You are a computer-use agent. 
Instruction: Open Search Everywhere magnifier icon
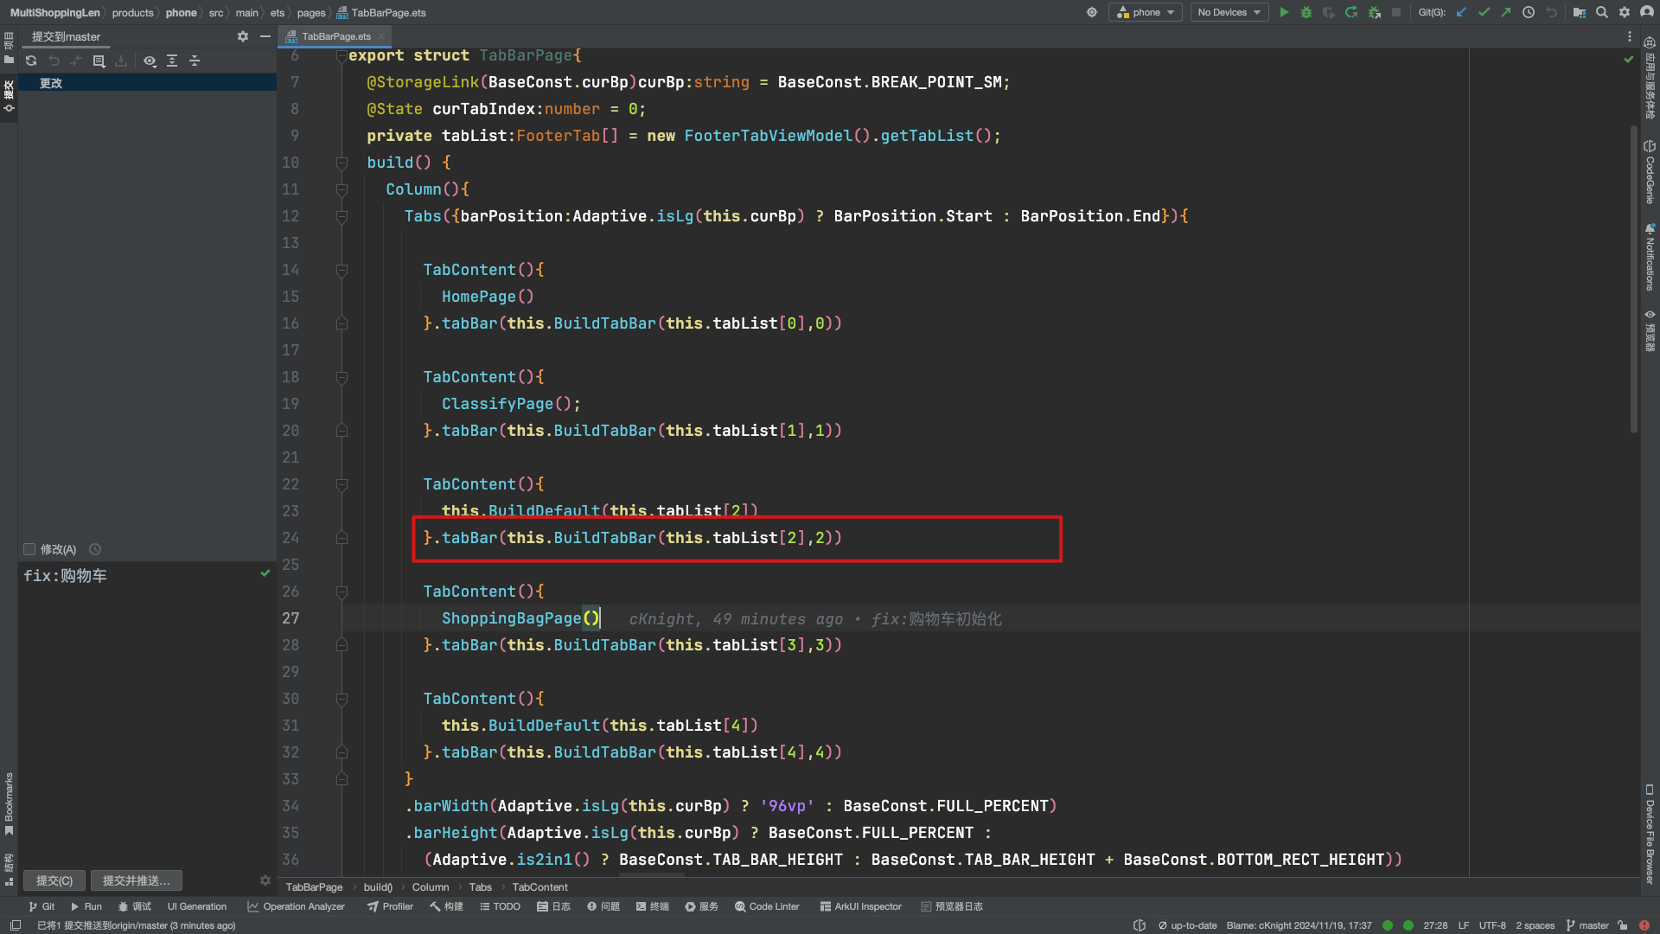(1602, 12)
